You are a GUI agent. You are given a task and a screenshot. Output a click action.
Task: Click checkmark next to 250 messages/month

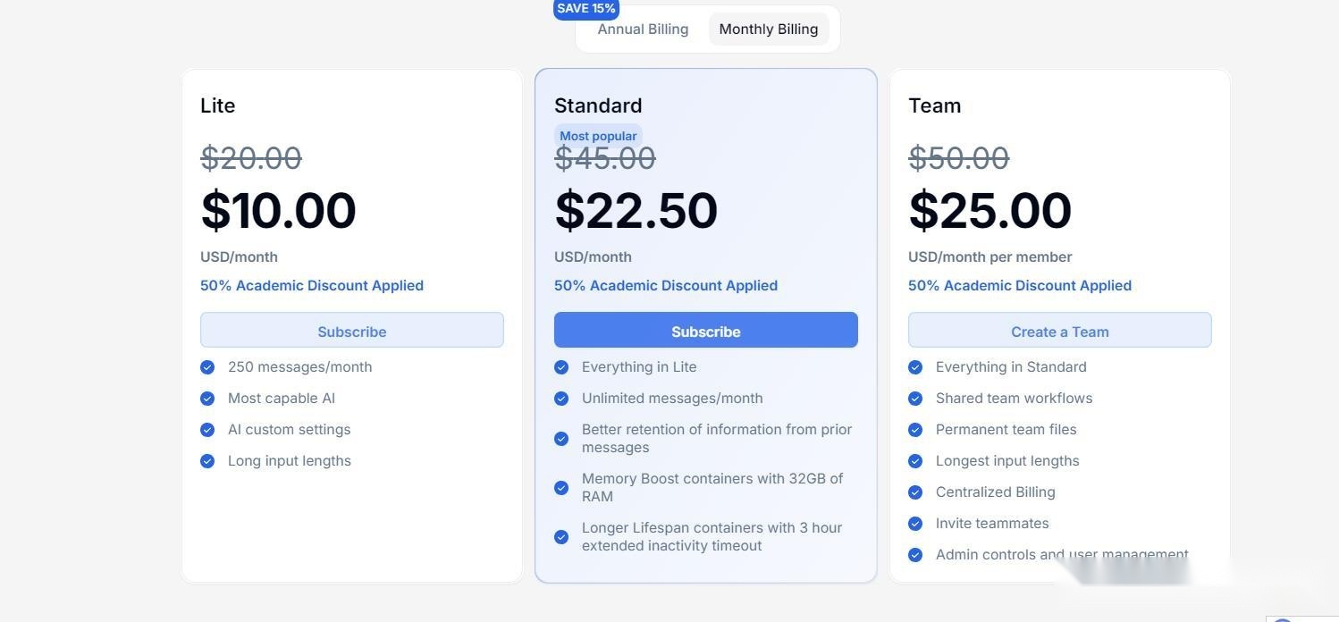207,367
